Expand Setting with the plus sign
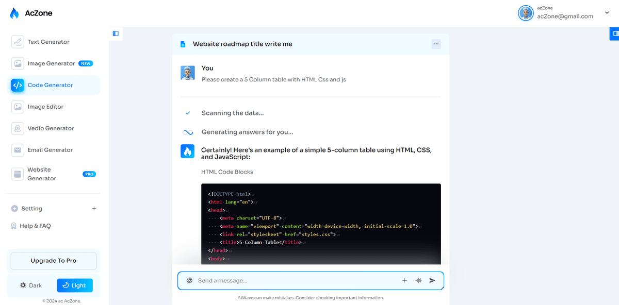The height and width of the screenshot is (305, 619). pos(94,209)
